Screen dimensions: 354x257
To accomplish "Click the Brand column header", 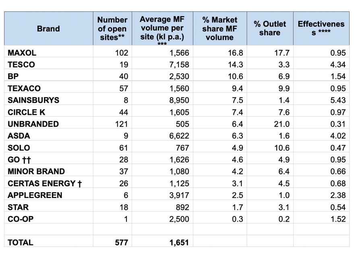I will [x=48, y=29].
